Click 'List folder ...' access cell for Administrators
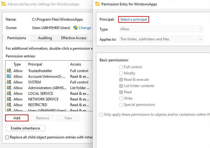 point(80,88)
